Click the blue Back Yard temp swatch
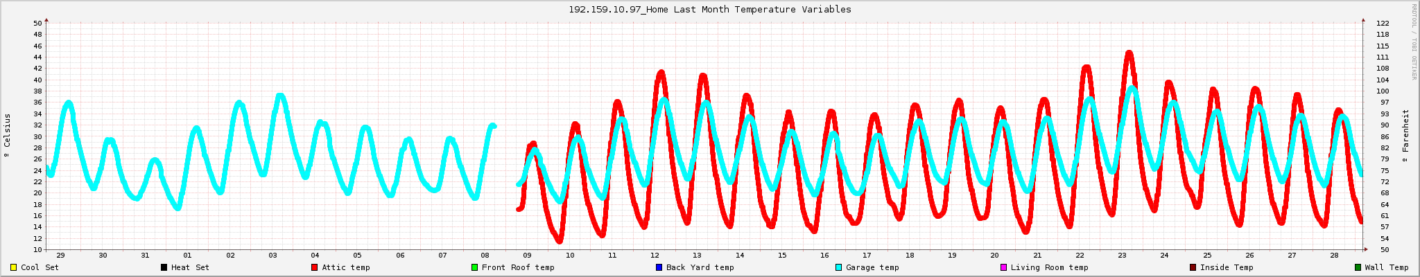 (659, 267)
